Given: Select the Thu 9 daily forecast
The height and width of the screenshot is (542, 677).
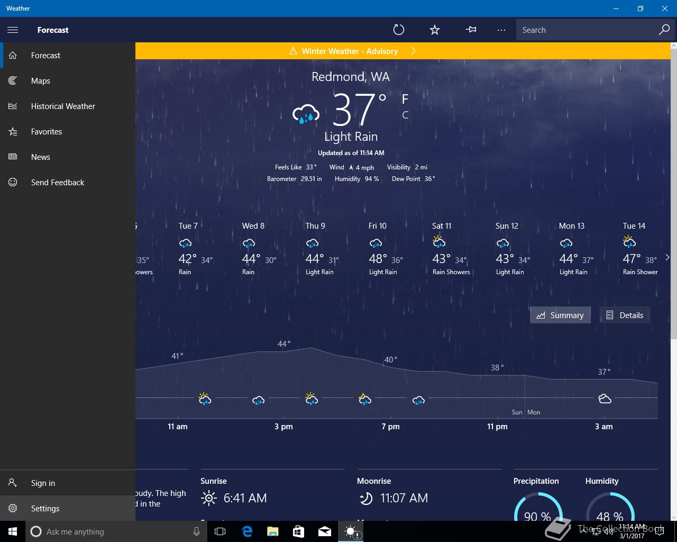Looking at the screenshot, I should pos(323,249).
